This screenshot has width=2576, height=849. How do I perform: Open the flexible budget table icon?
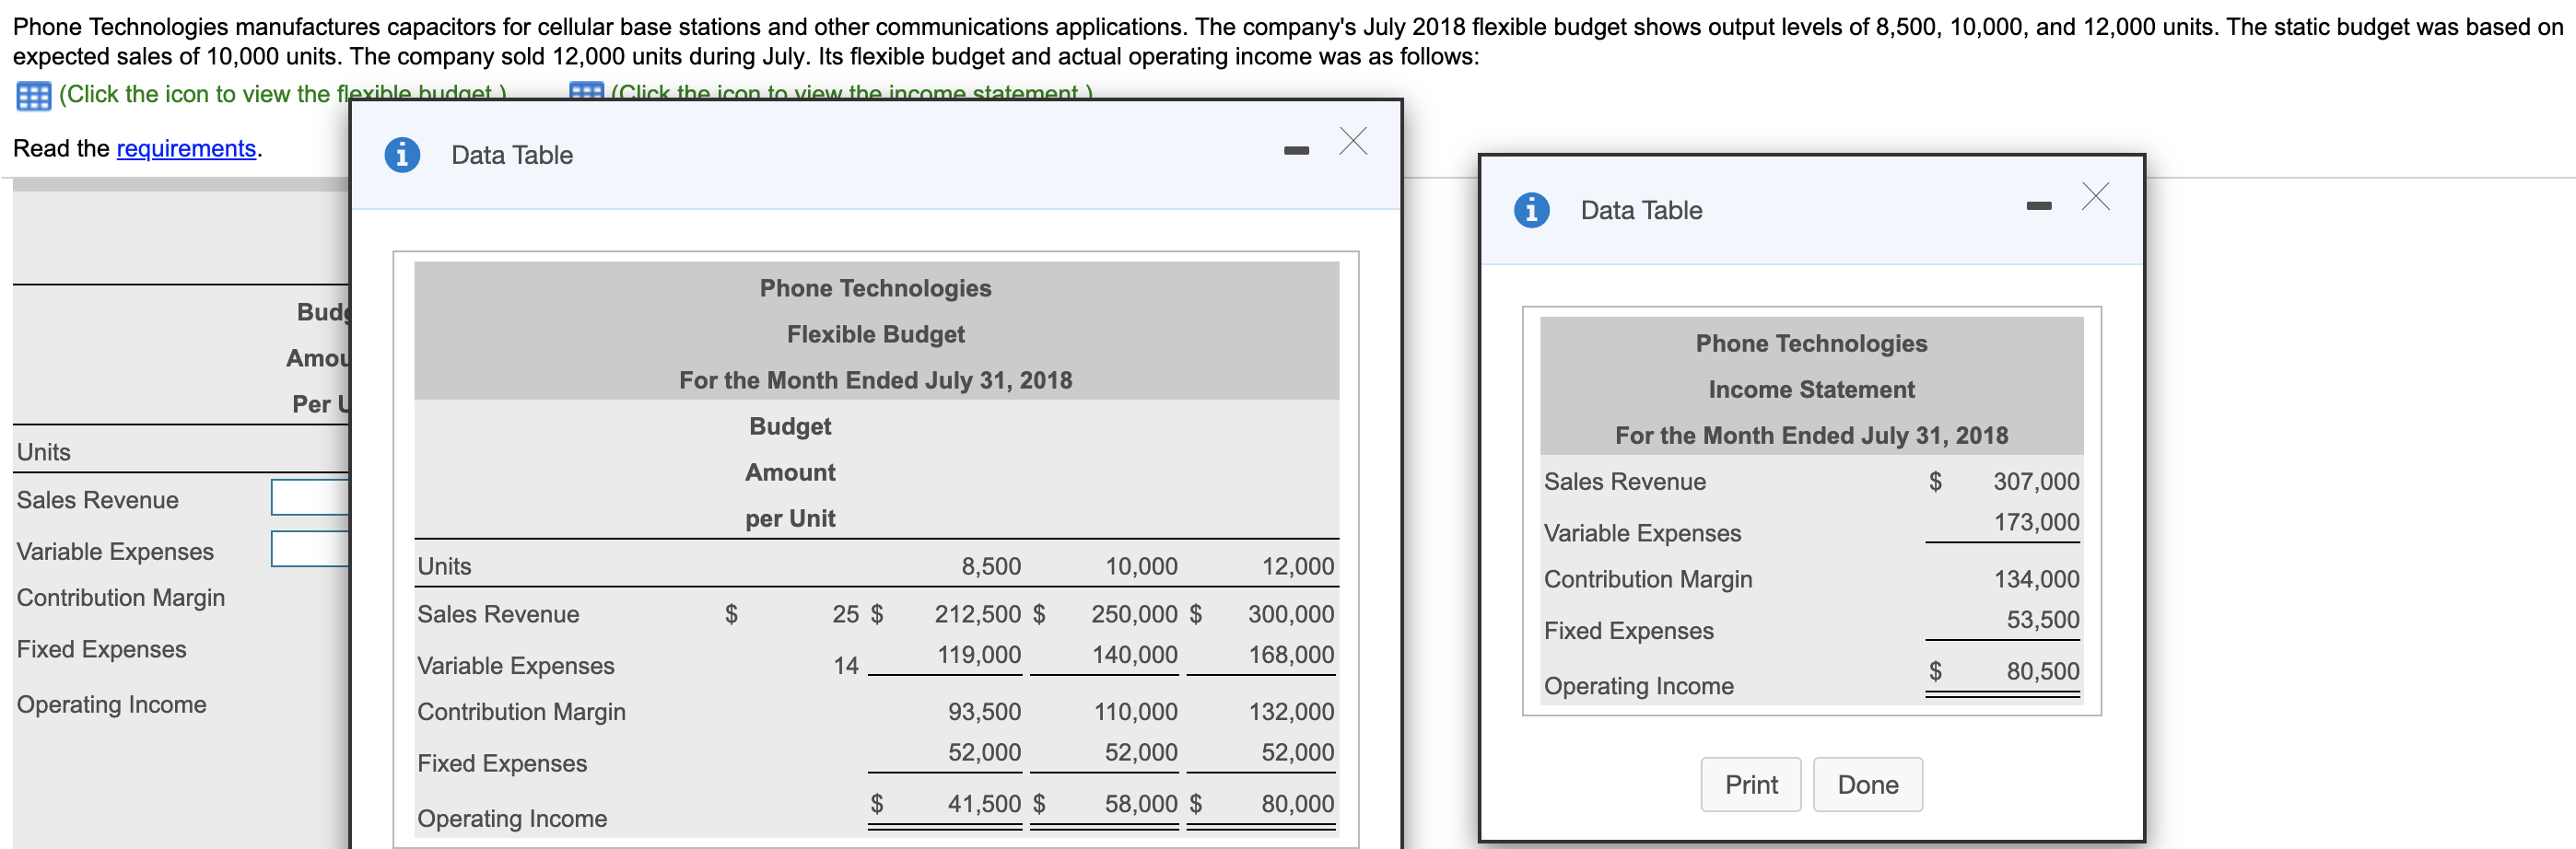34,96
